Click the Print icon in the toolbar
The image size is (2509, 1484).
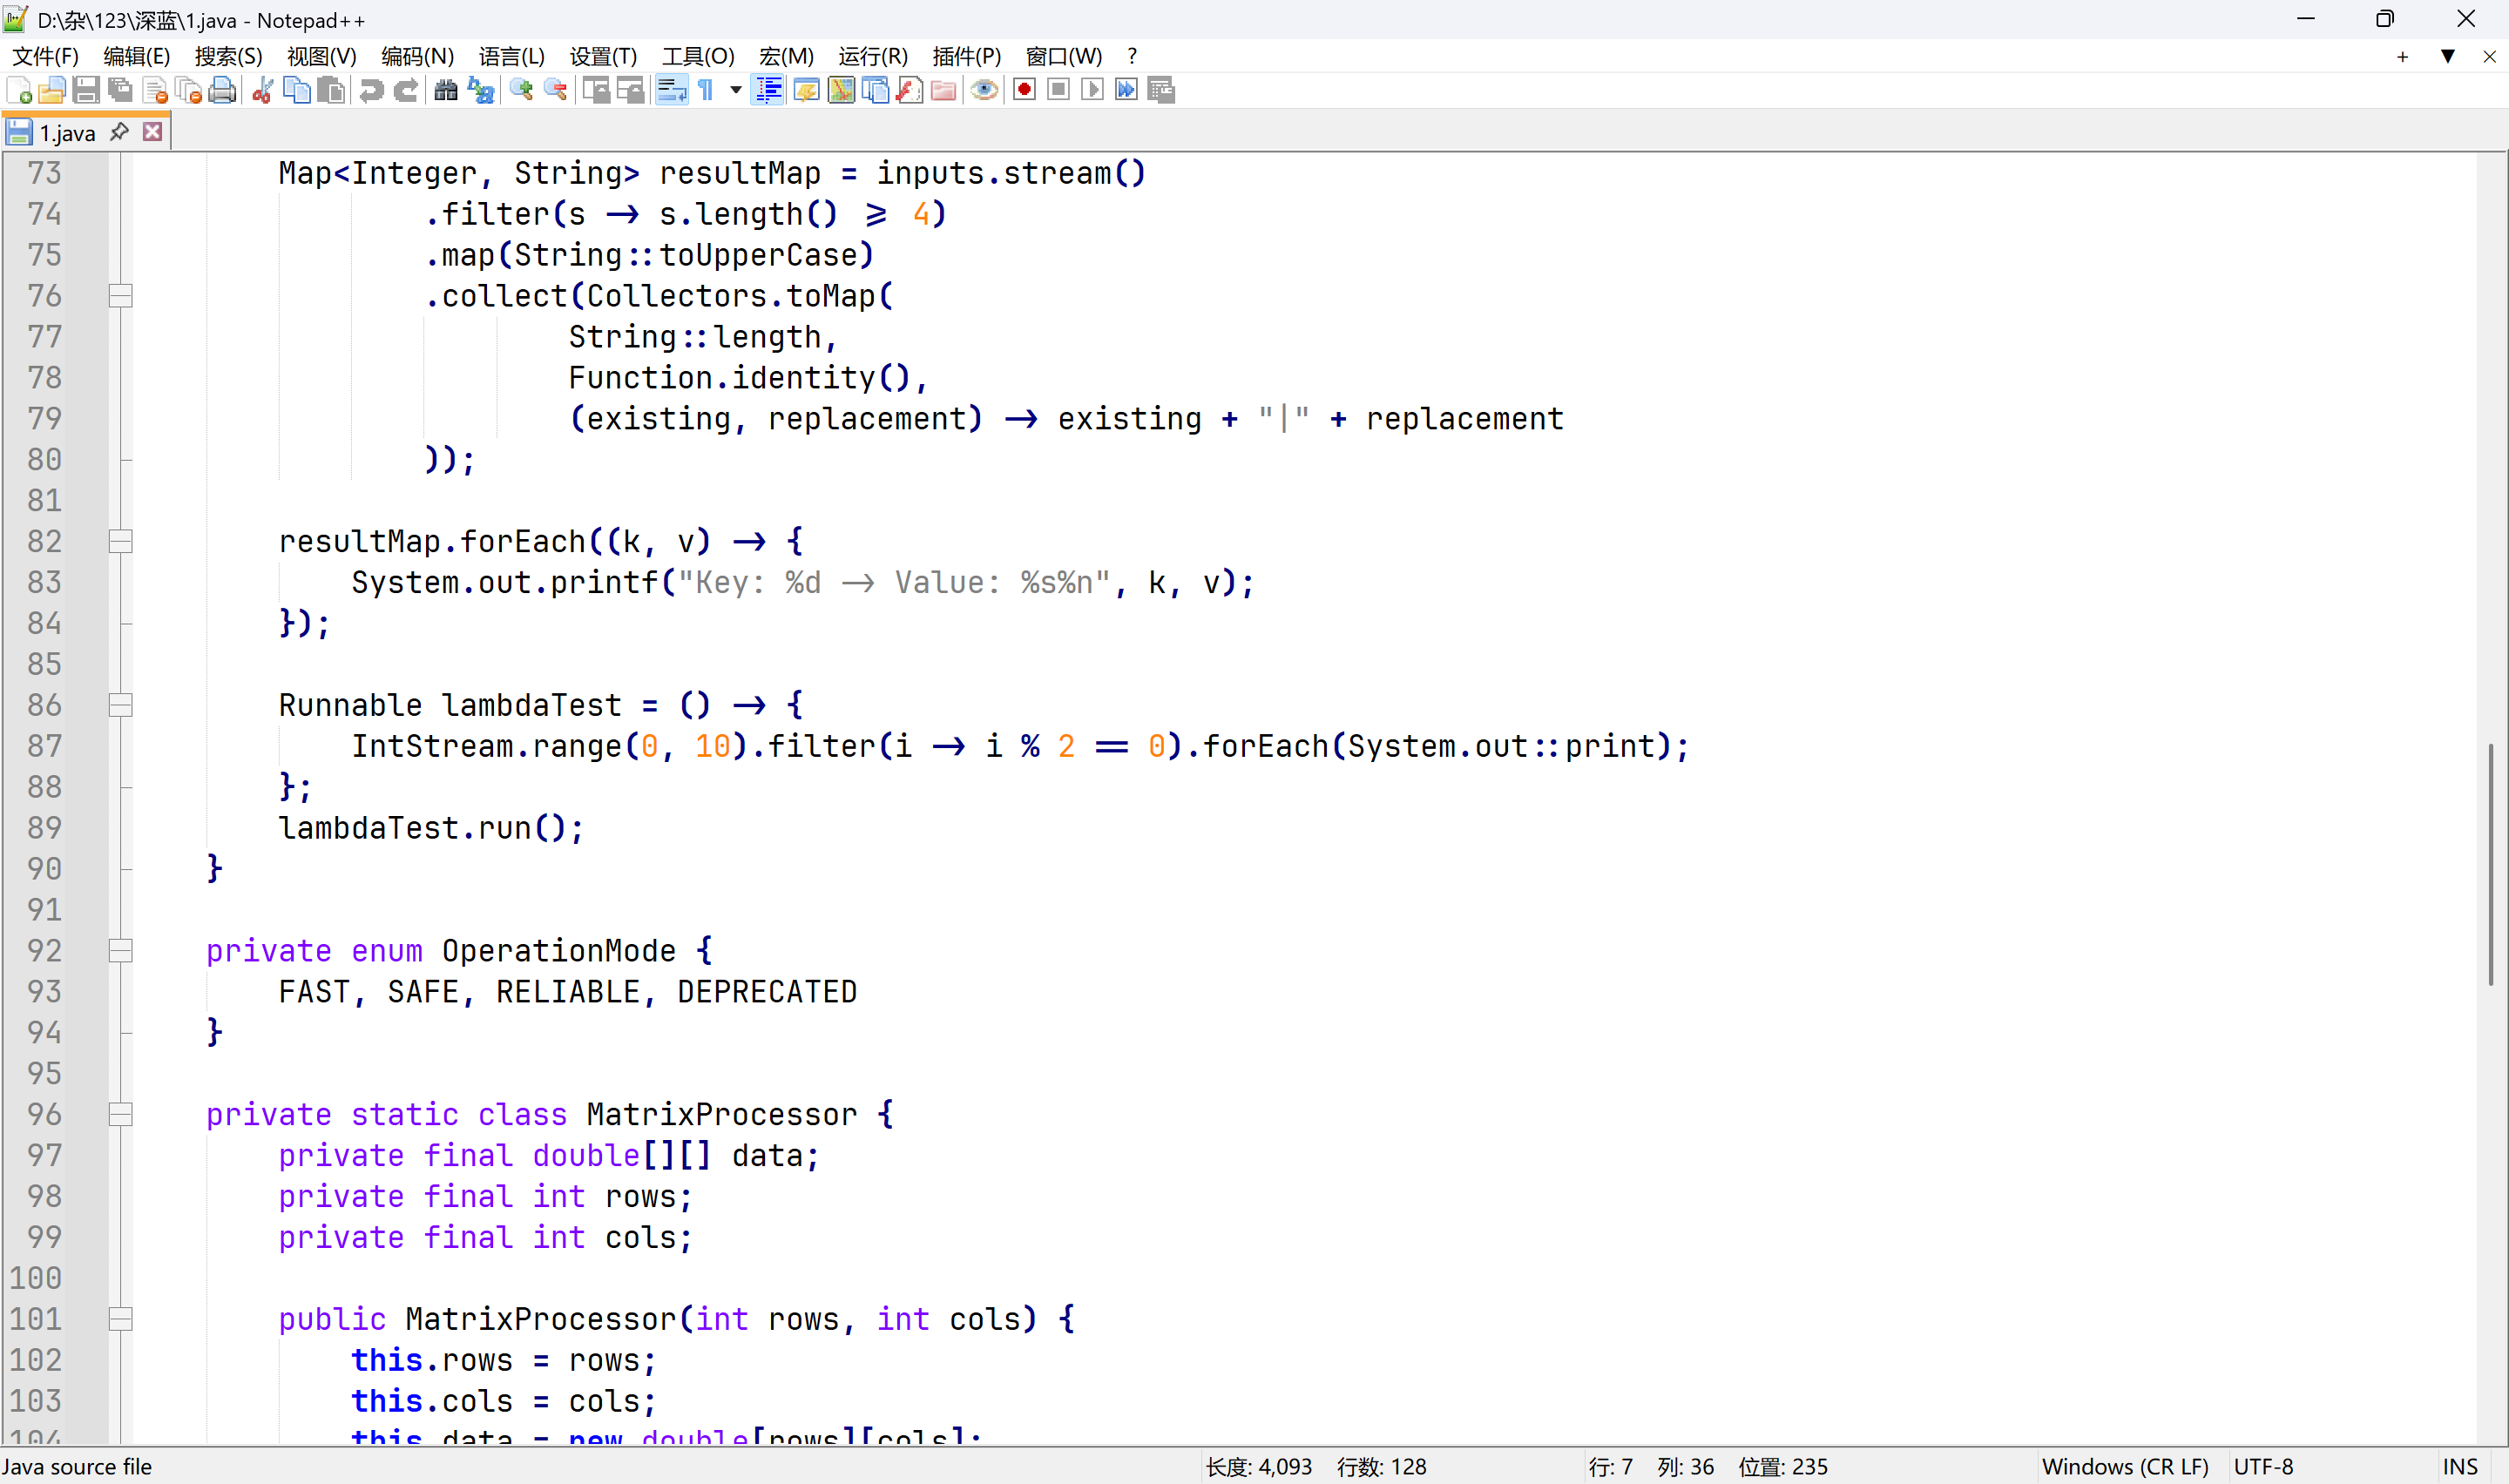pyautogui.click(x=222, y=90)
